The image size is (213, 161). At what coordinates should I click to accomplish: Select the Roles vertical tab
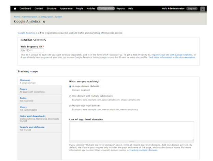(x=40, y=99)
